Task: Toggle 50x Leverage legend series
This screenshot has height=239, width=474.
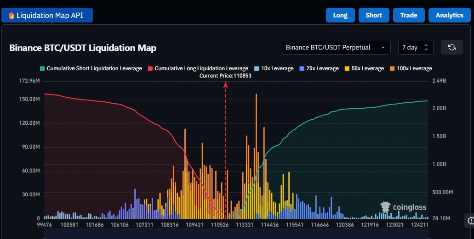Action: [x=364, y=68]
